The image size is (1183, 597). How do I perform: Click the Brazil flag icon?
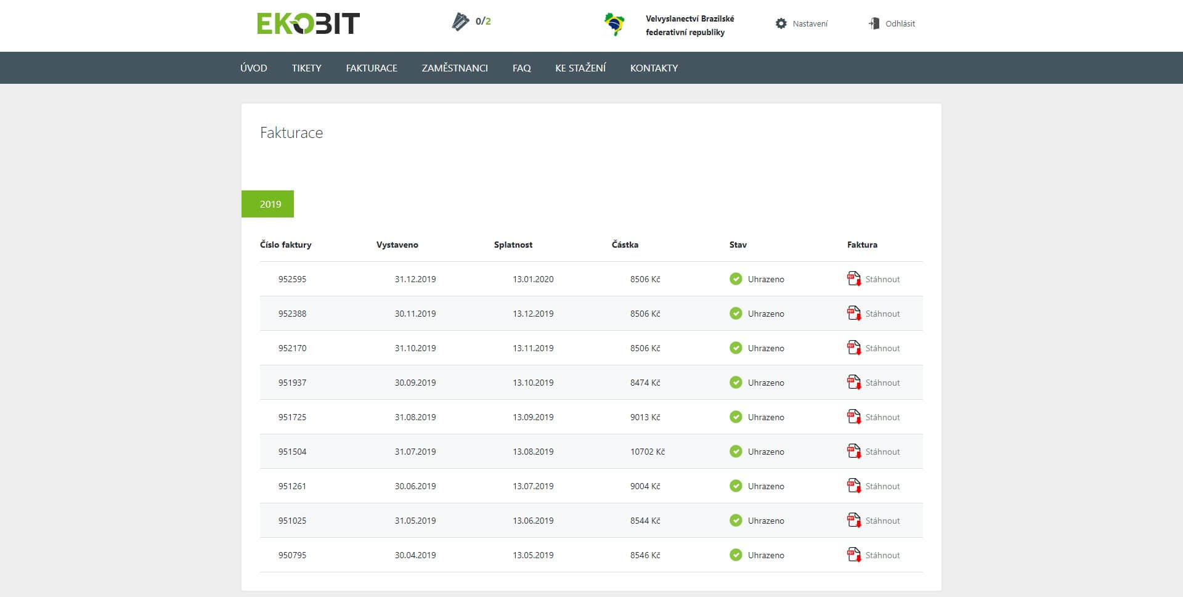click(x=614, y=25)
